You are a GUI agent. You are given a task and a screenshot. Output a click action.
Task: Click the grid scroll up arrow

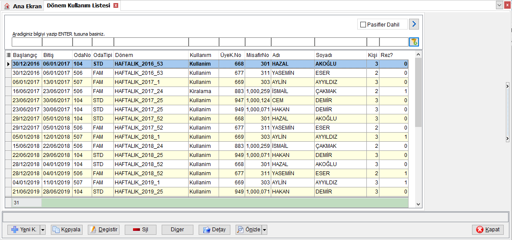click(418, 54)
